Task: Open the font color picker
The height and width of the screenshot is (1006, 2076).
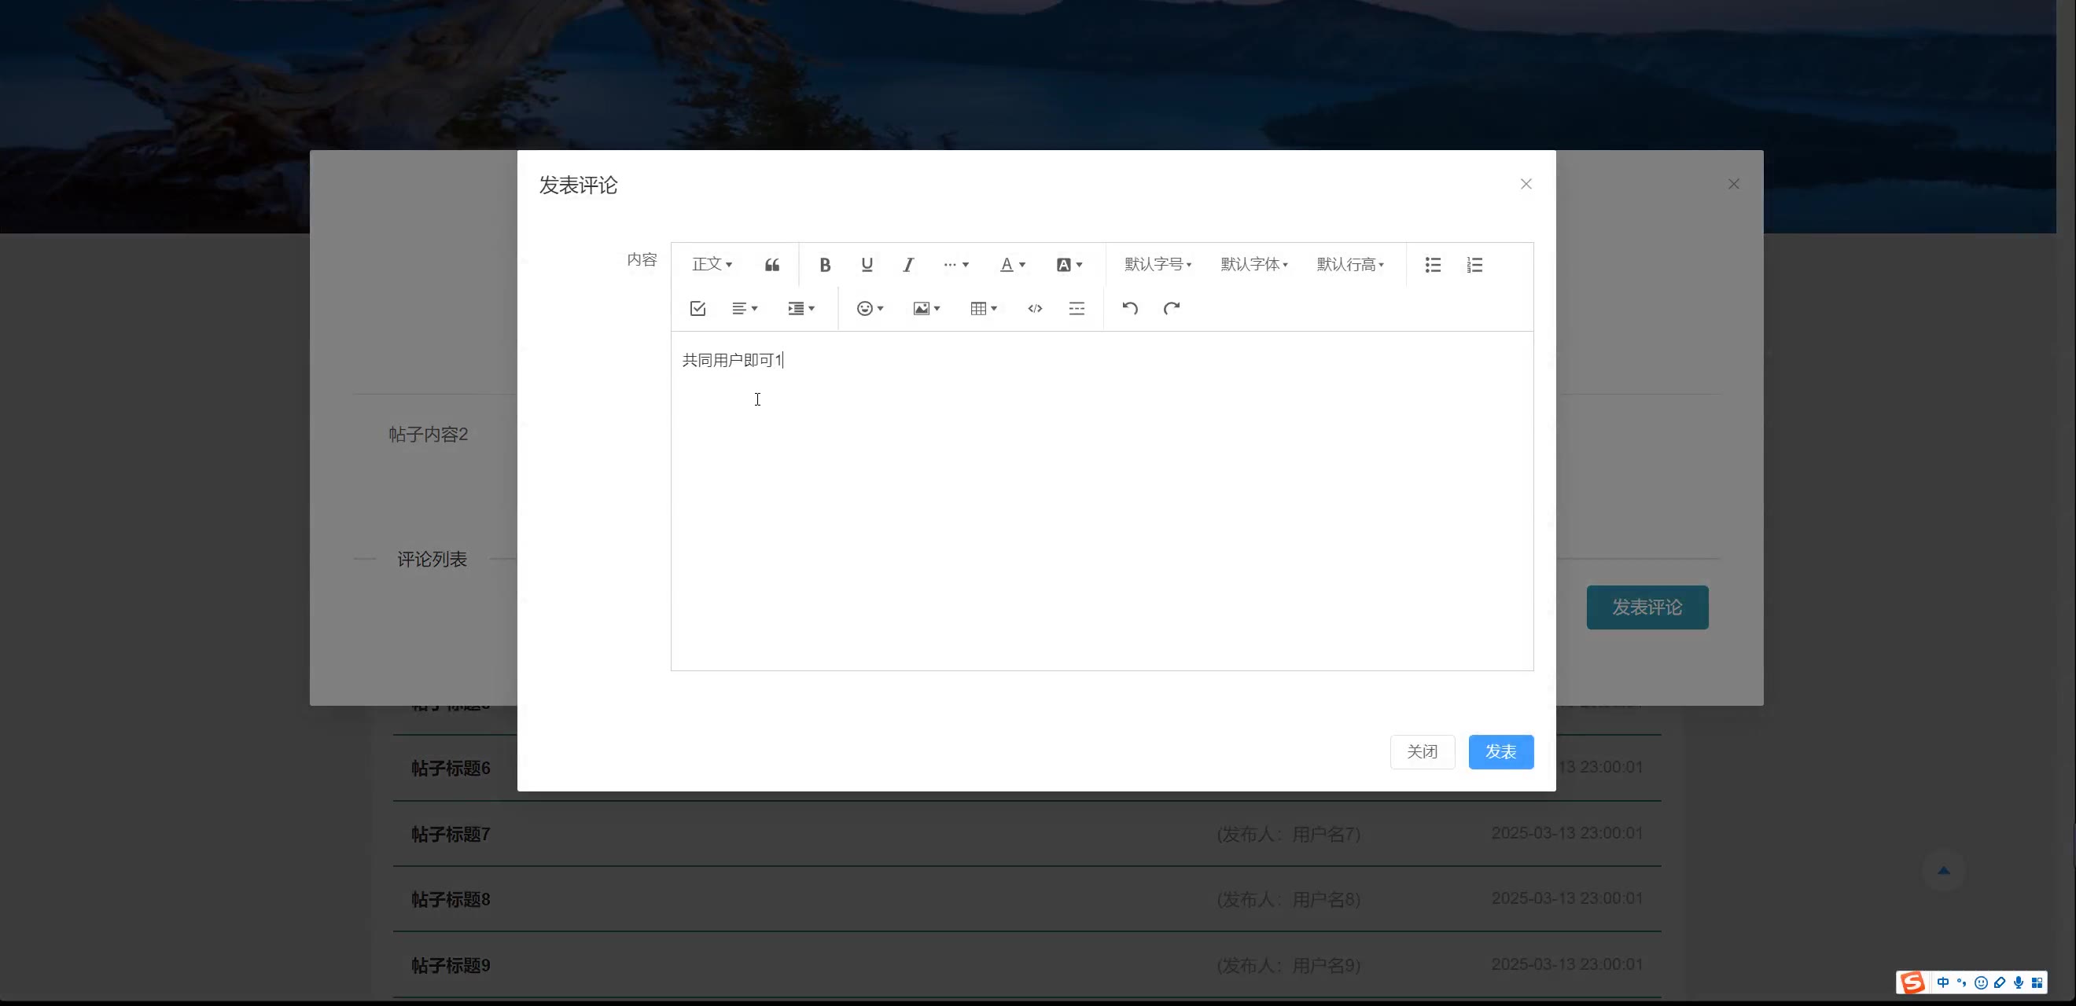Action: tap(1012, 265)
